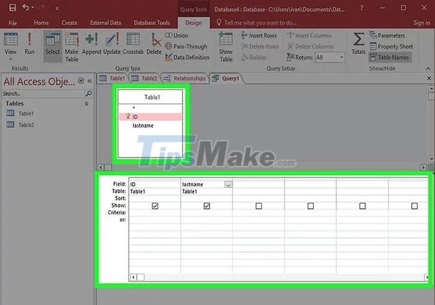Open the External Data ribbon tab

[x=106, y=23]
